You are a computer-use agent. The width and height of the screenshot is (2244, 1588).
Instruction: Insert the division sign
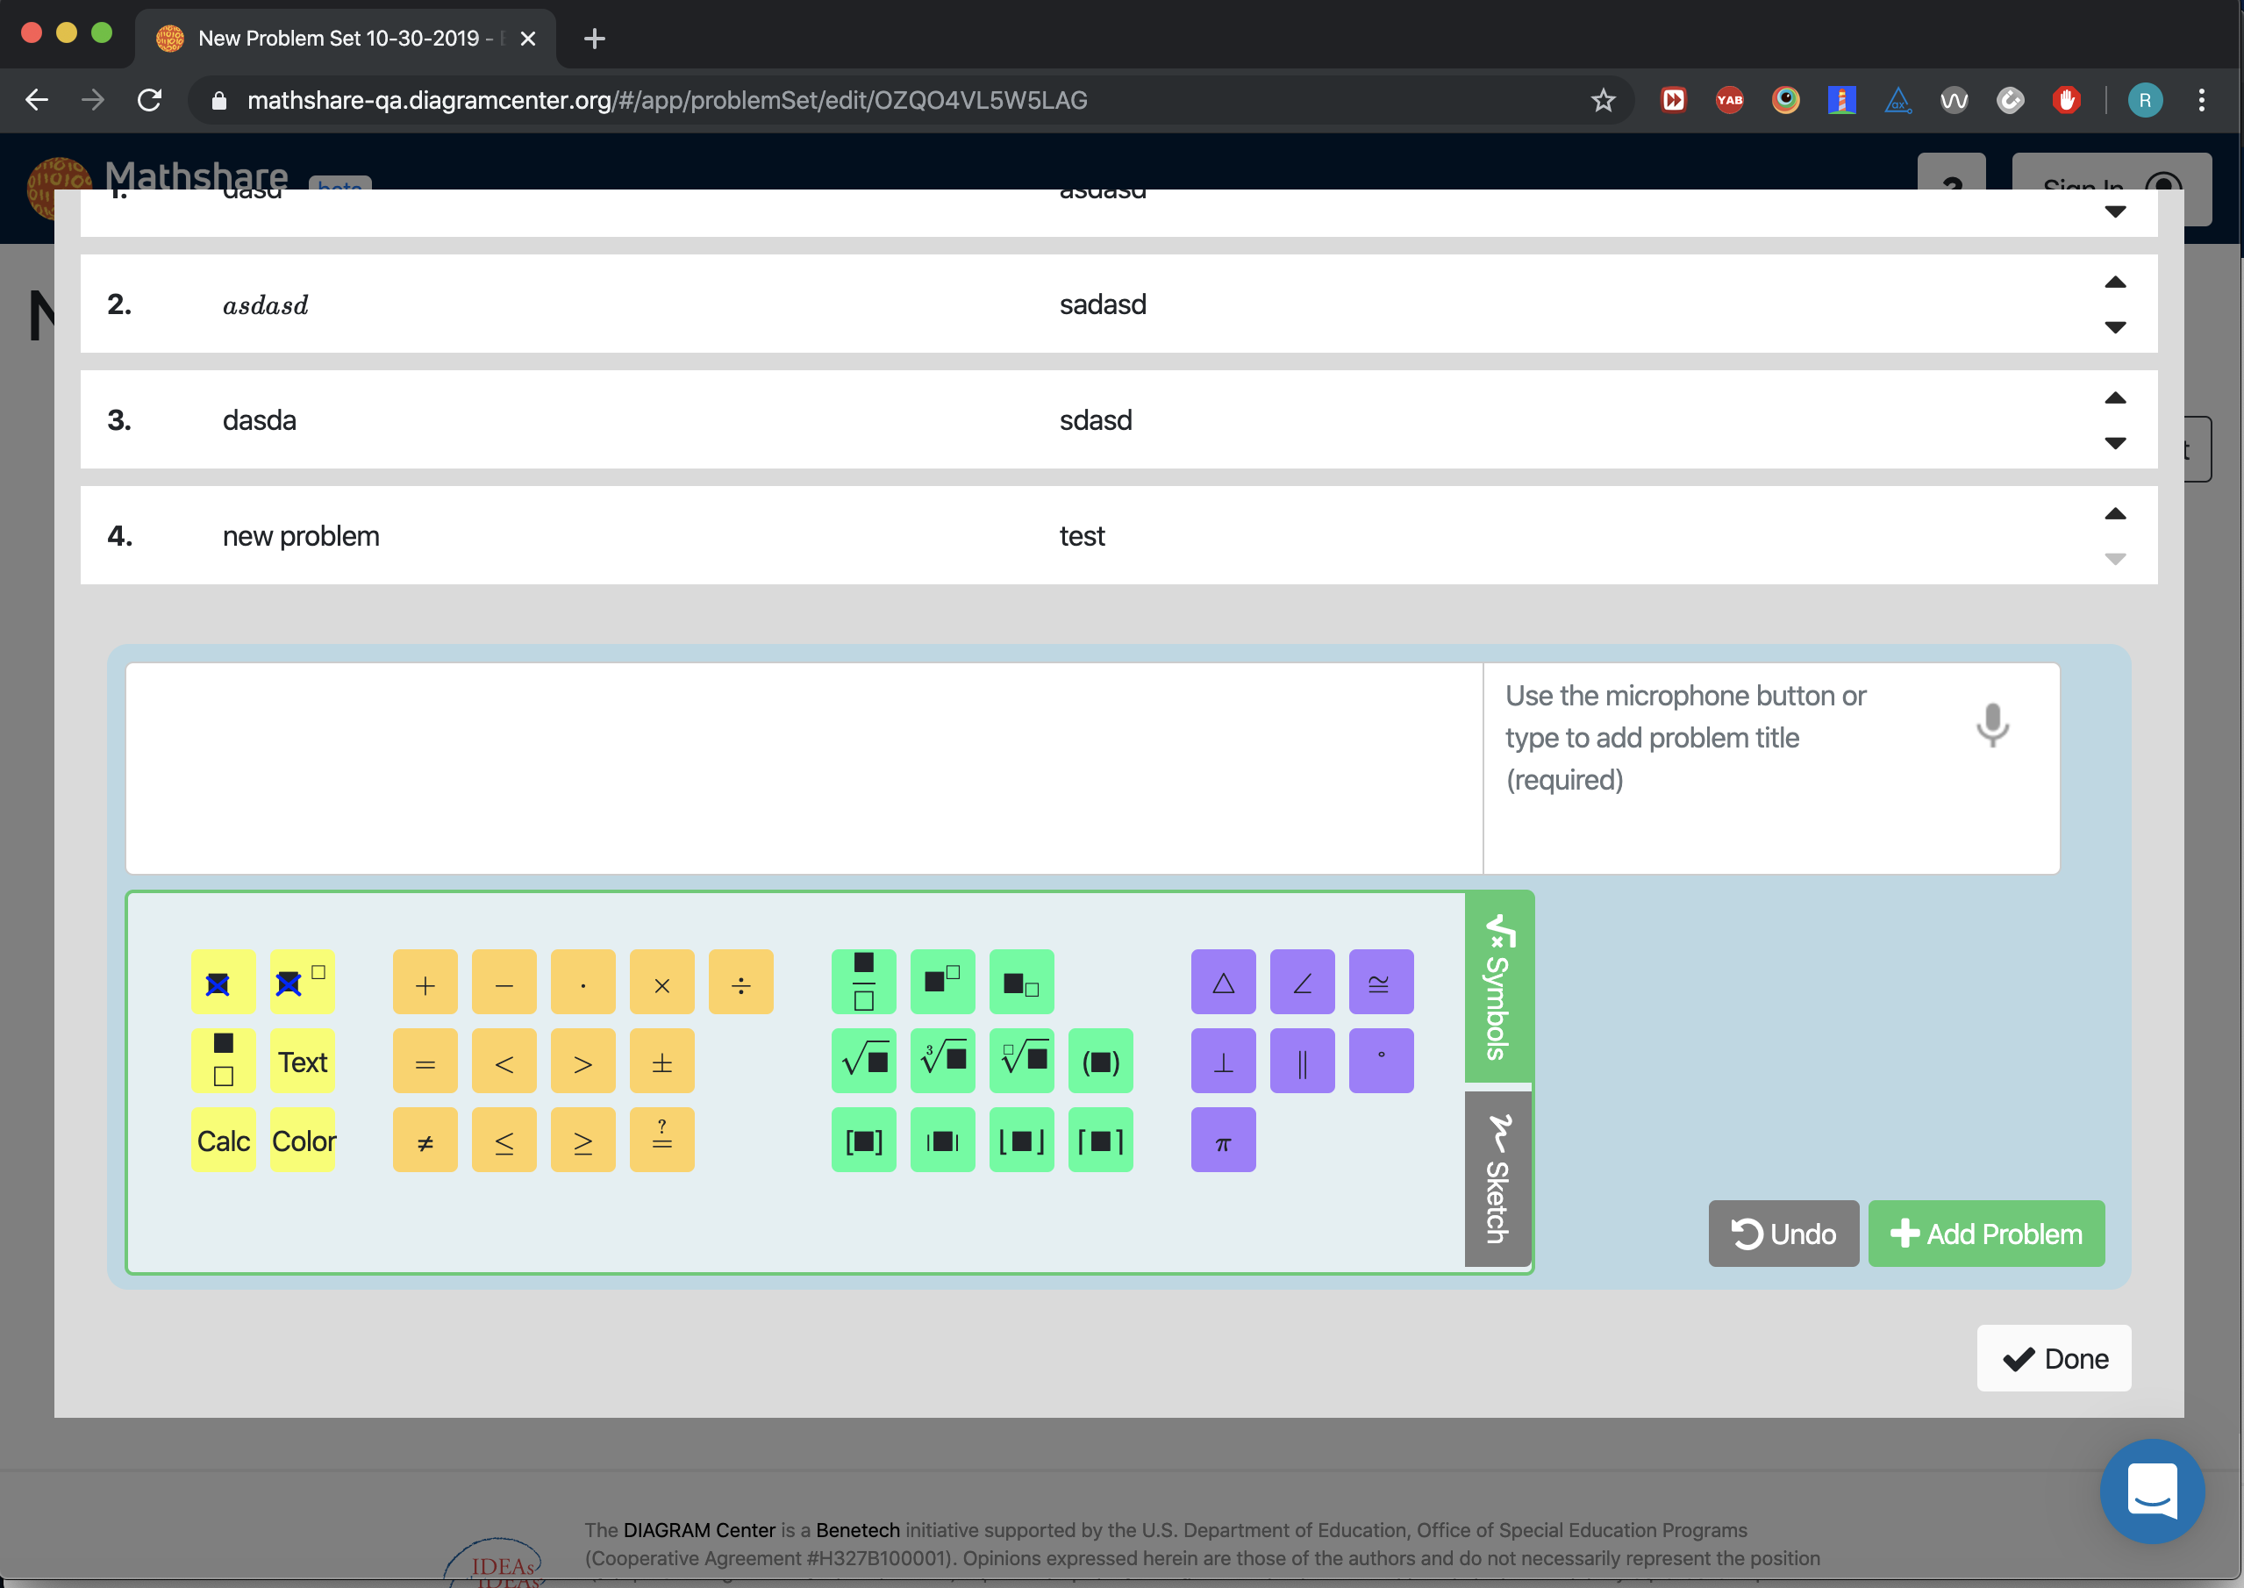pyautogui.click(x=741, y=982)
